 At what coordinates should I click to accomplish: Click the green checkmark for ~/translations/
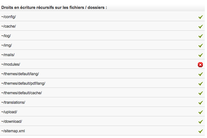coord(201,102)
